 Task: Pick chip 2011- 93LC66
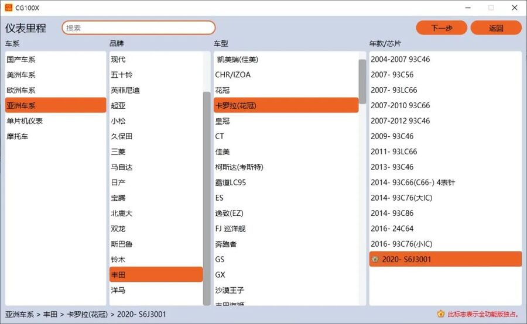coord(446,151)
